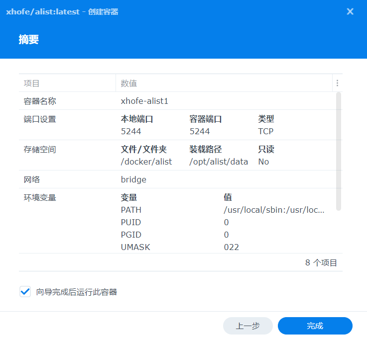Click the /docker/alist folder path
This screenshot has height=338, width=367.
pyautogui.click(x=146, y=162)
